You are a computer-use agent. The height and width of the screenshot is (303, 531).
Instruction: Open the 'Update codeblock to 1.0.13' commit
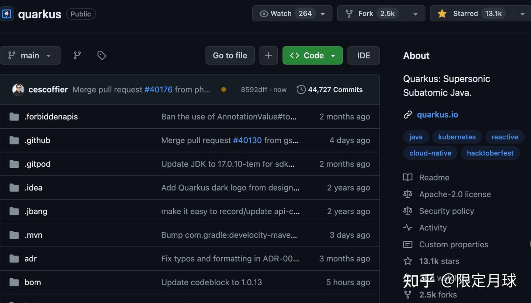pos(212,282)
